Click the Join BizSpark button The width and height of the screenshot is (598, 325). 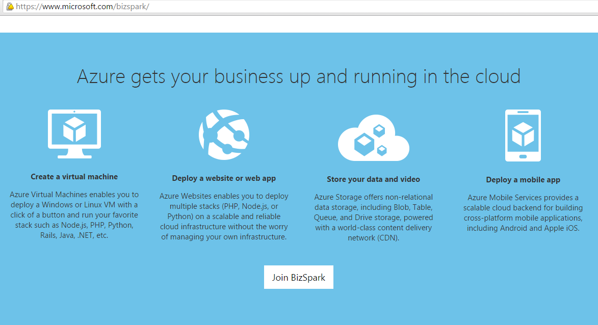coord(299,277)
